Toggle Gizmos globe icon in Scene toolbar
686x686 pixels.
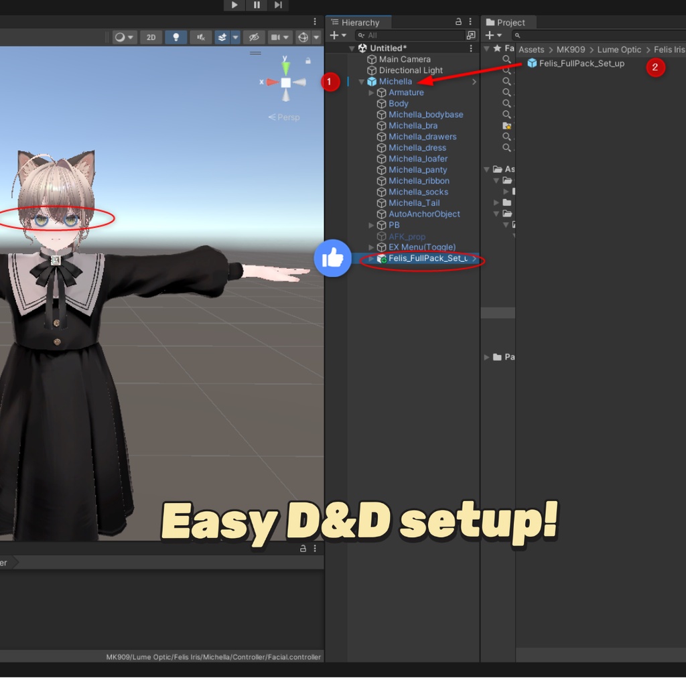point(303,38)
